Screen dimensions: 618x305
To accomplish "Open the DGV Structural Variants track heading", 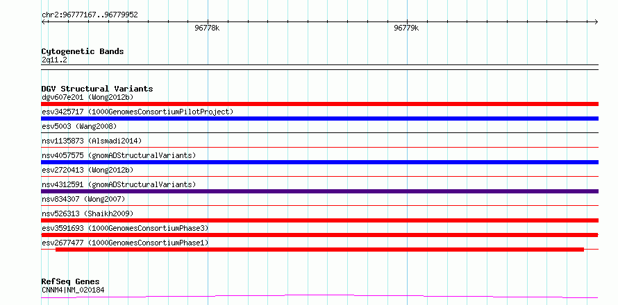I will click(x=97, y=89).
